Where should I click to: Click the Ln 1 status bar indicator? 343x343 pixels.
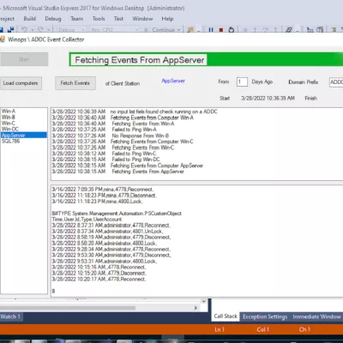click(220, 329)
